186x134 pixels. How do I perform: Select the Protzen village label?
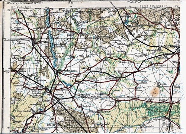click(150, 99)
